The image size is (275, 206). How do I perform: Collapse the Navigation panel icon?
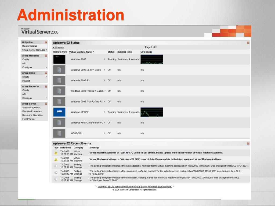(46, 42)
